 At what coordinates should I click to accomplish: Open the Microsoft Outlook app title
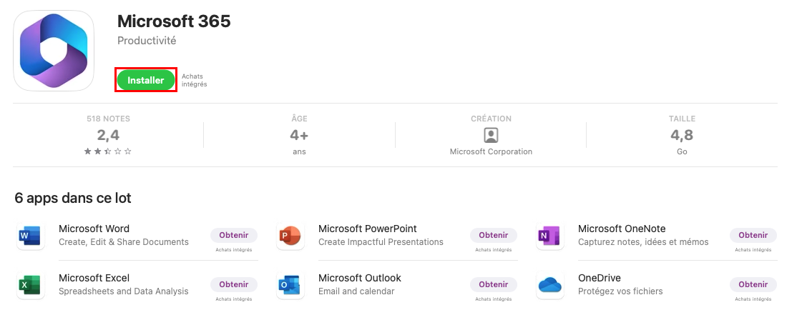pyautogui.click(x=360, y=278)
